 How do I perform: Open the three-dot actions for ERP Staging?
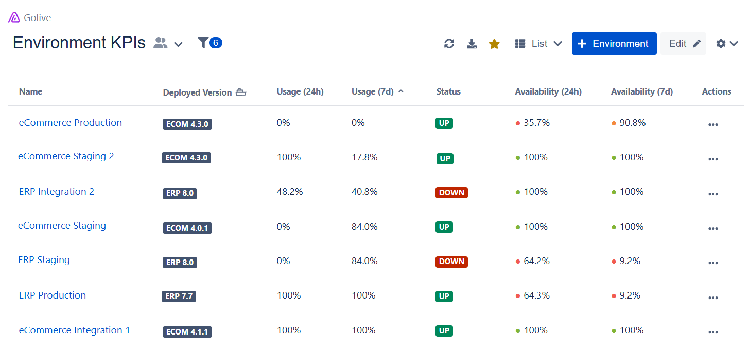(713, 263)
